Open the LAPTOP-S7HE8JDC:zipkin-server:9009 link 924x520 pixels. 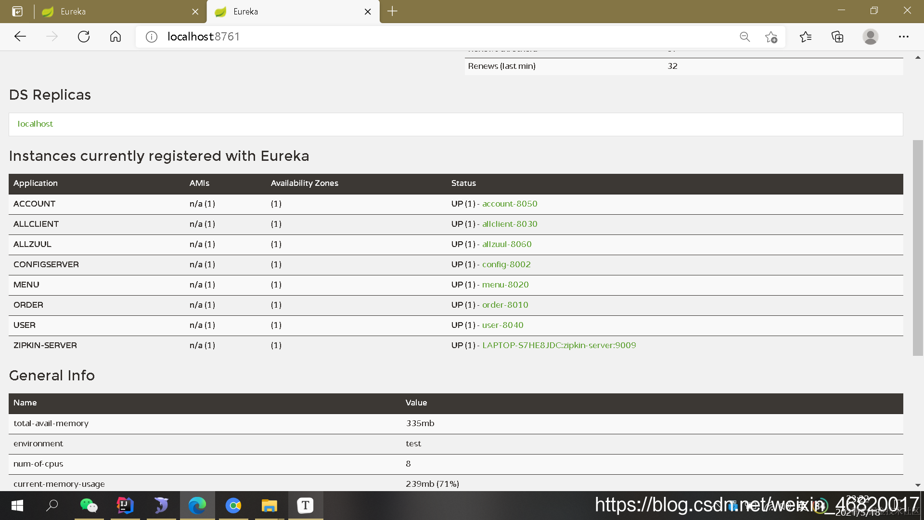pos(559,345)
